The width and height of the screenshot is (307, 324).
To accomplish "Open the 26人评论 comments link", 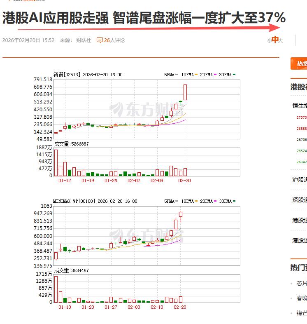I will click(x=114, y=40).
